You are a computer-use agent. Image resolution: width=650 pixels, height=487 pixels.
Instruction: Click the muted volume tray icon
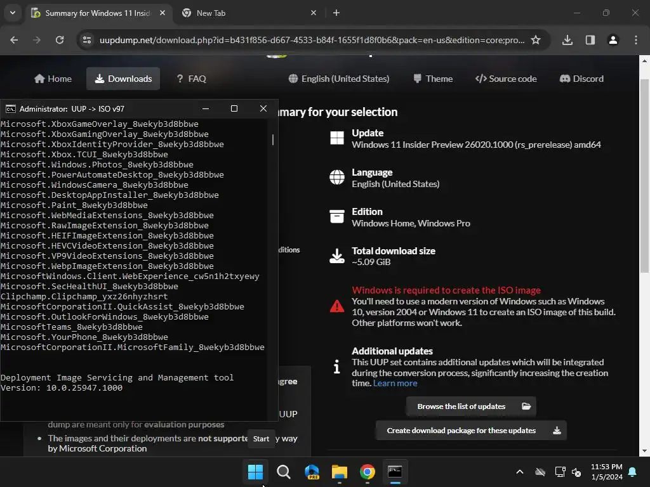(x=576, y=472)
